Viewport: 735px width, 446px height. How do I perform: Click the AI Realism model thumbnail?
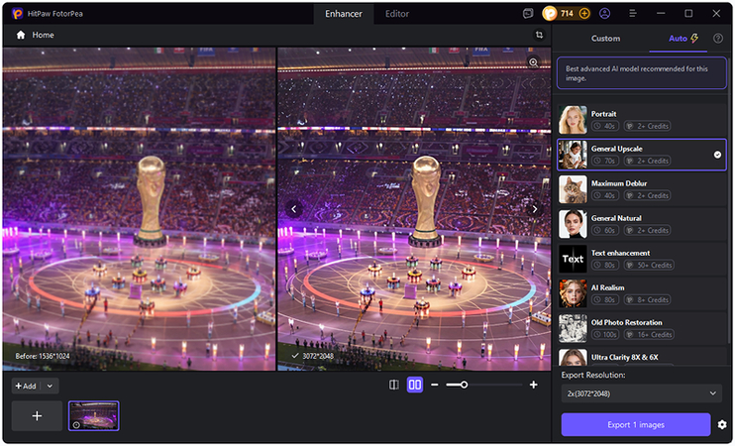573,293
